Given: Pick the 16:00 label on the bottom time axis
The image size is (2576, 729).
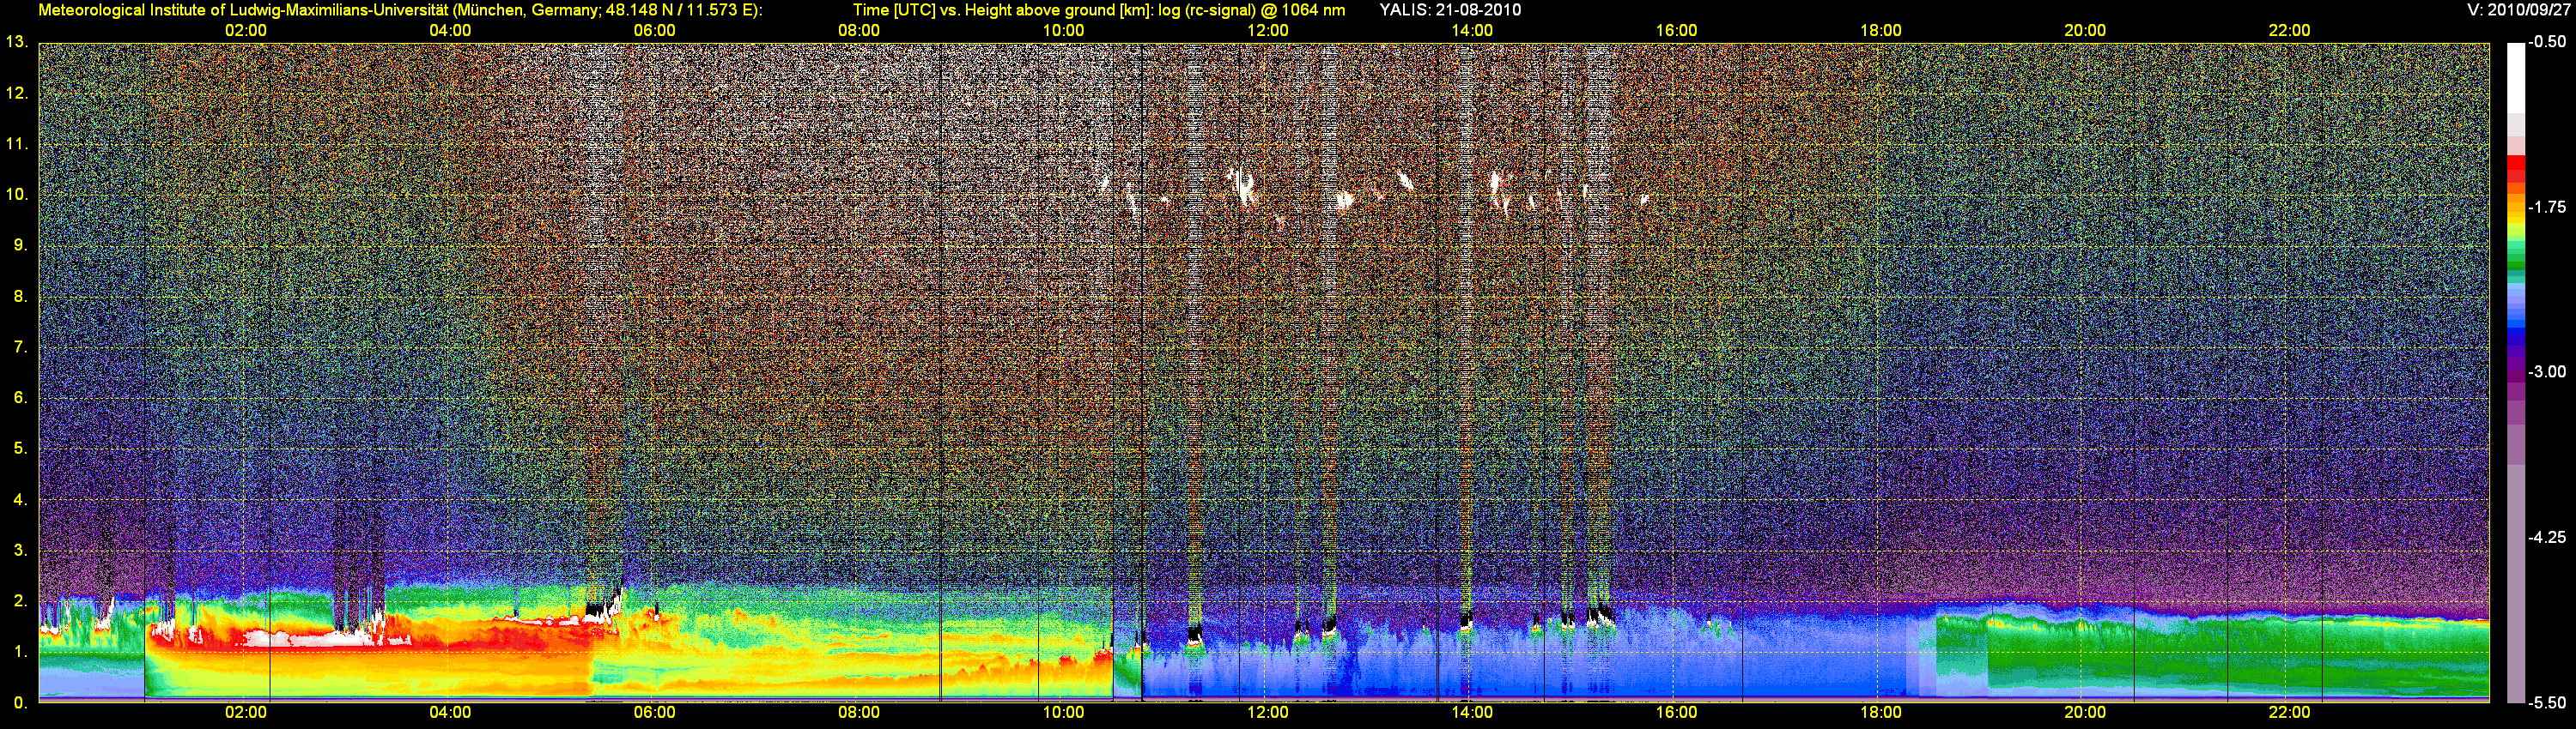Looking at the screenshot, I should tap(1676, 713).
